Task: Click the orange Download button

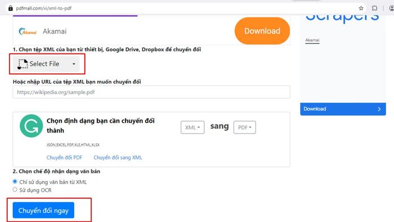Action: tap(262, 31)
